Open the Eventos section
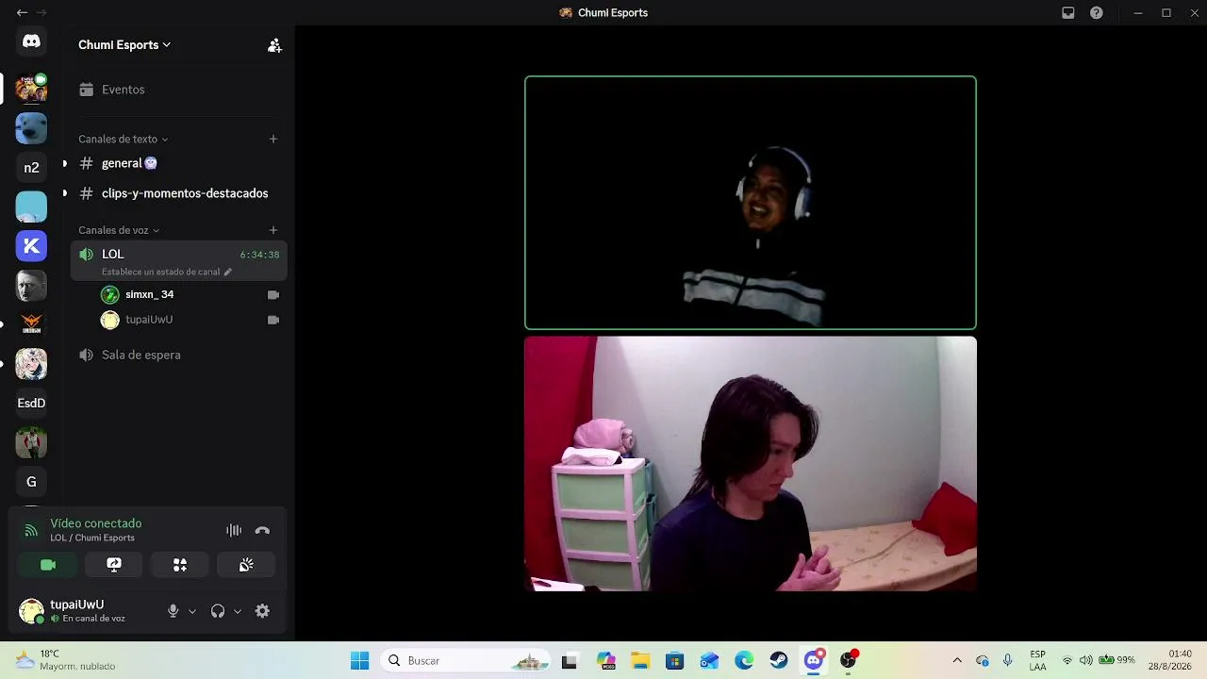 (x=178, y=90)
